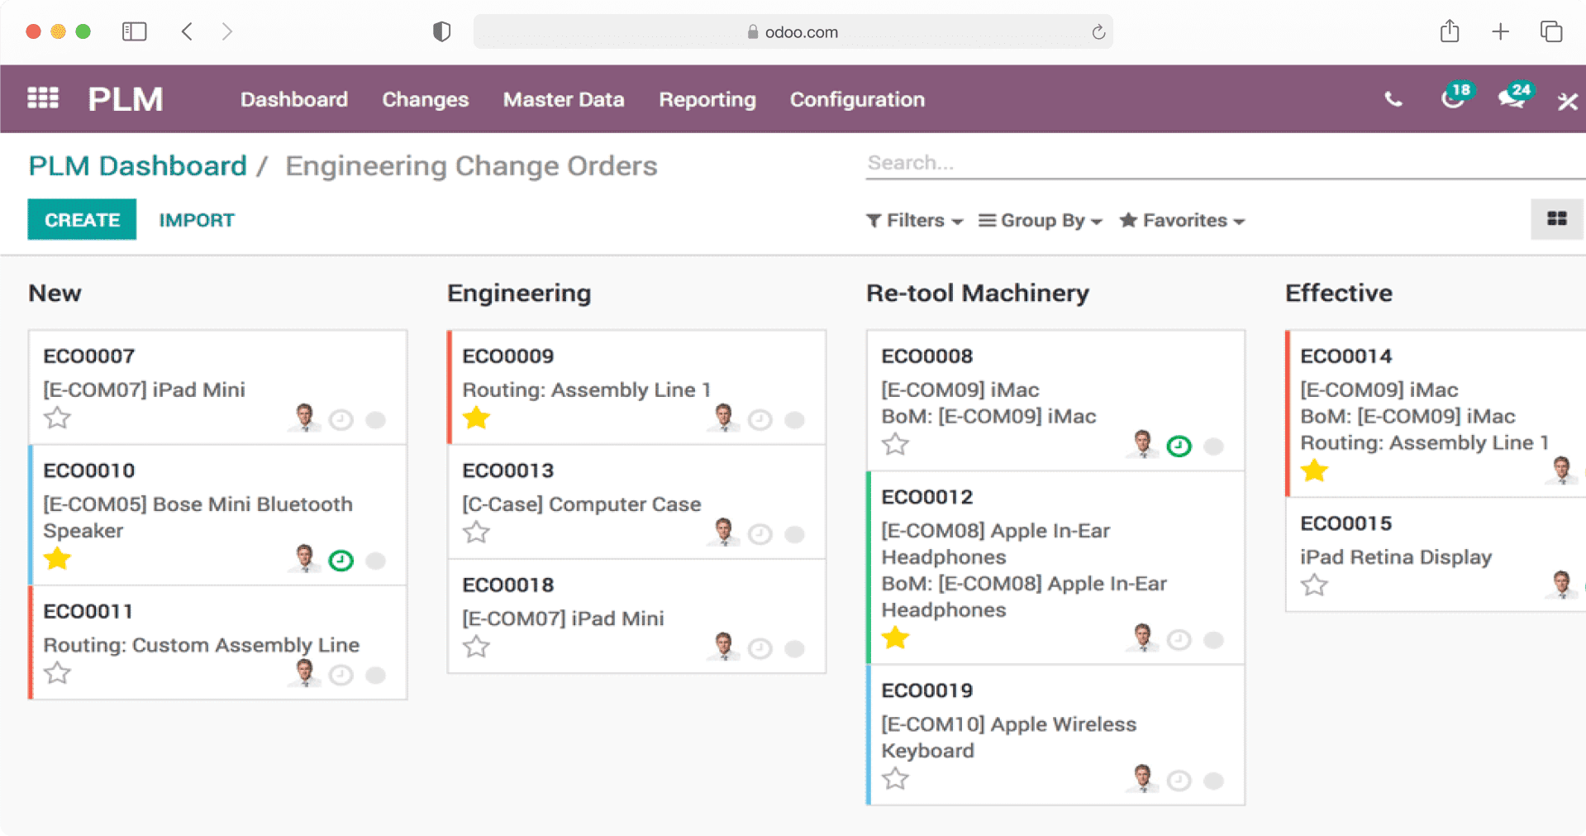The image size is (1586, 836).
Task: Star the ECO0007 card as favorite
Action: click(57, 418)
